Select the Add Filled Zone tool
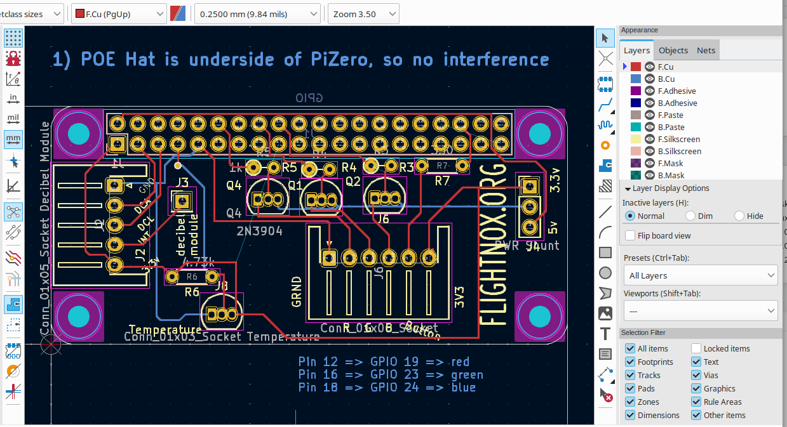This screenshot has width=787, height=427. [605, 166]
